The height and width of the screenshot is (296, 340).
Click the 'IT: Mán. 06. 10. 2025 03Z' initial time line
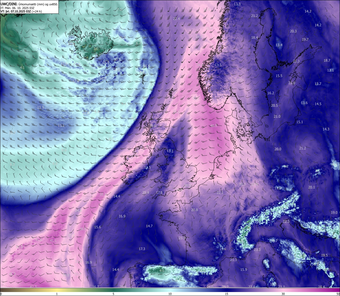coord(17,8)
